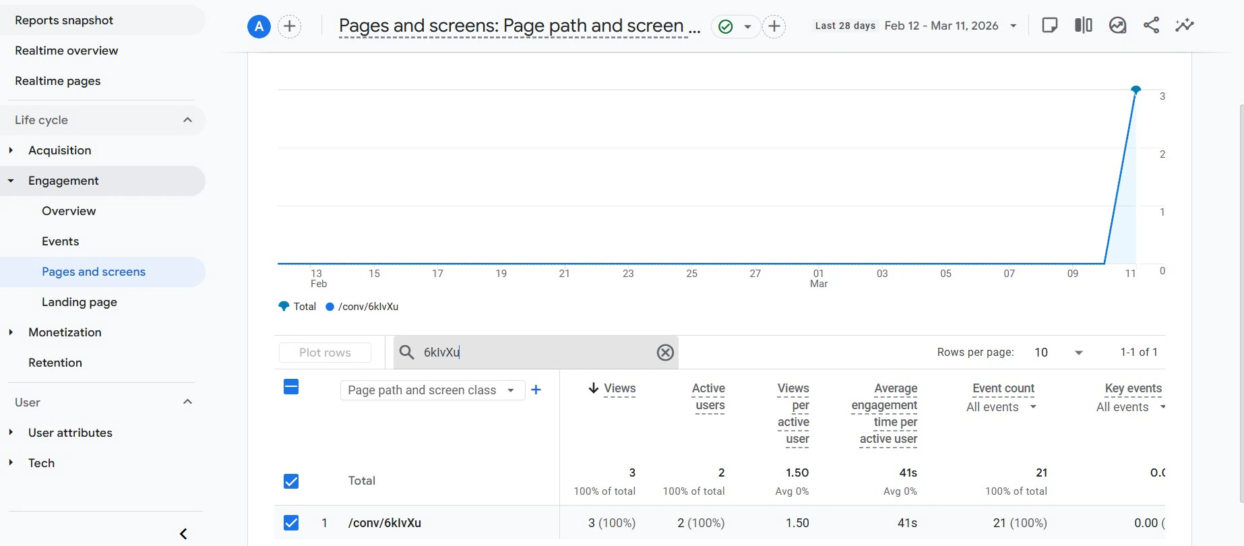Collapse the User section
Viewport: 1244px width, 546px height.
click(x=187, y=402)
